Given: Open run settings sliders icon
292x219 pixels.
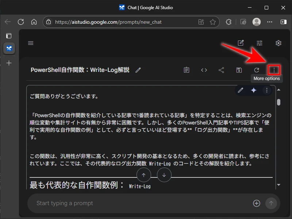Looking at the screenshot, I should (x=260, y=43).
